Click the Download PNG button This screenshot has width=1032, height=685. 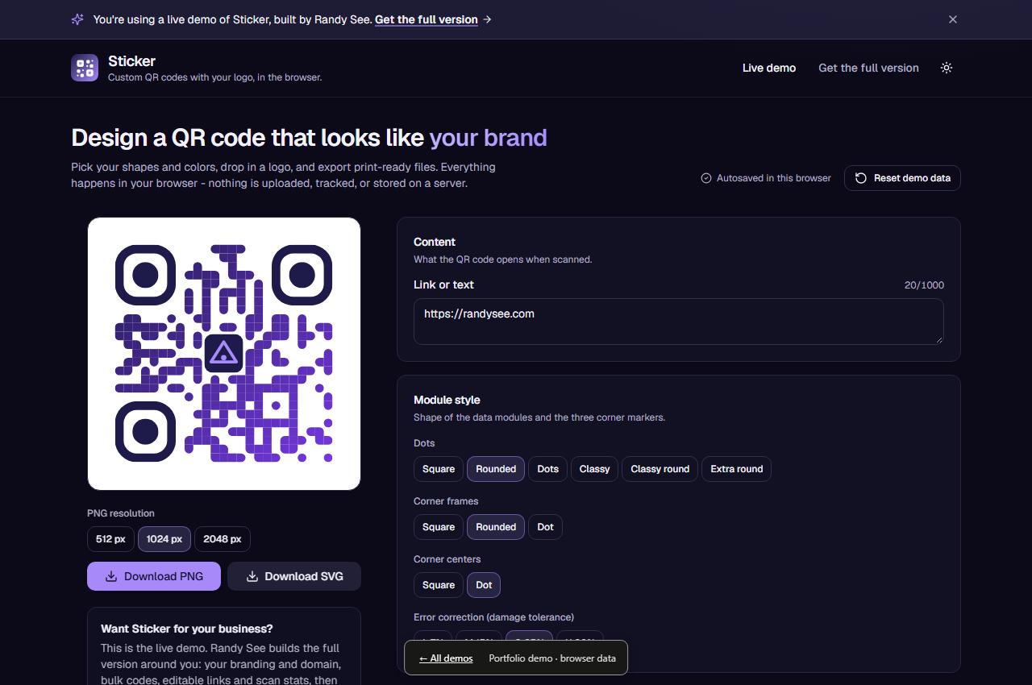(154, 576)
